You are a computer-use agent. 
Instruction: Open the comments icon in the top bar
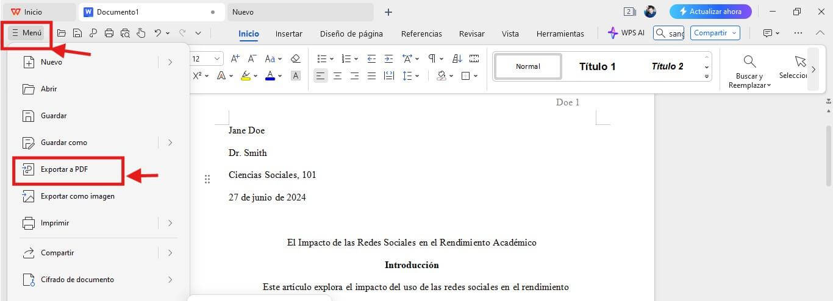[x=768, y=33]
